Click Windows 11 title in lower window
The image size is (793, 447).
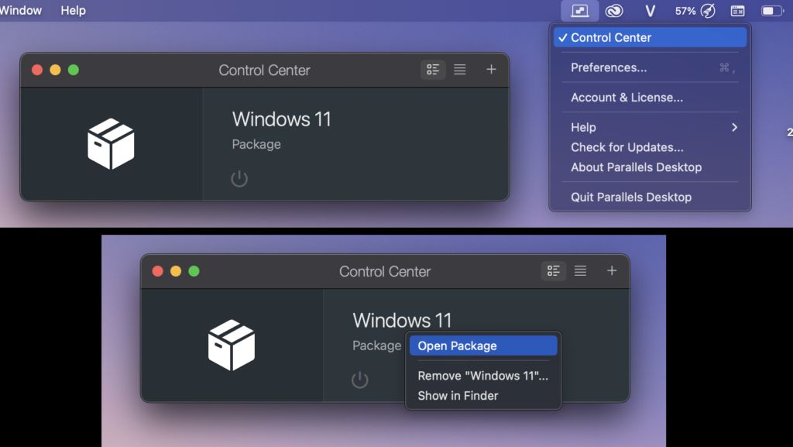click(402, 320)
